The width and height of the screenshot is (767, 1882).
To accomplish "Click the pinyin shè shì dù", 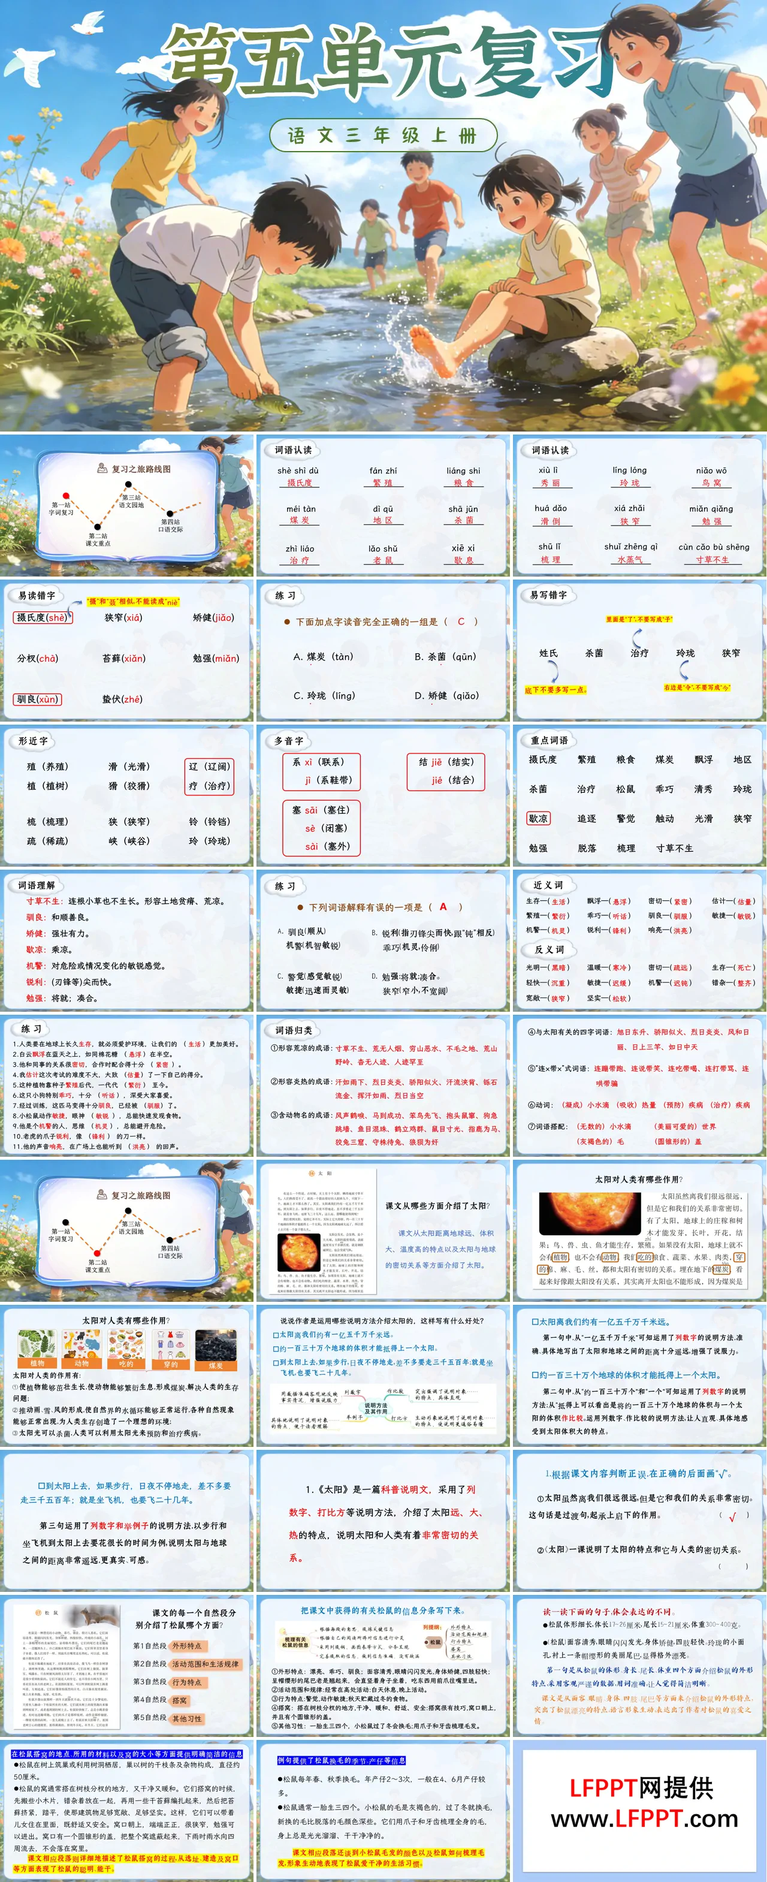I will coord(298,470).
